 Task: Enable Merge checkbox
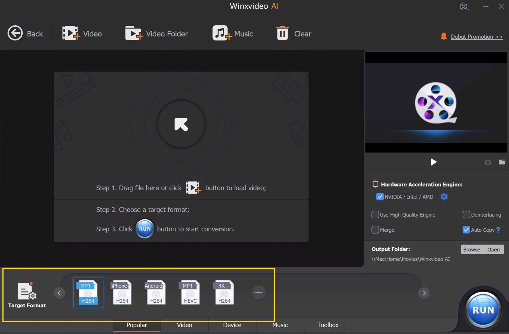[375, 230]
